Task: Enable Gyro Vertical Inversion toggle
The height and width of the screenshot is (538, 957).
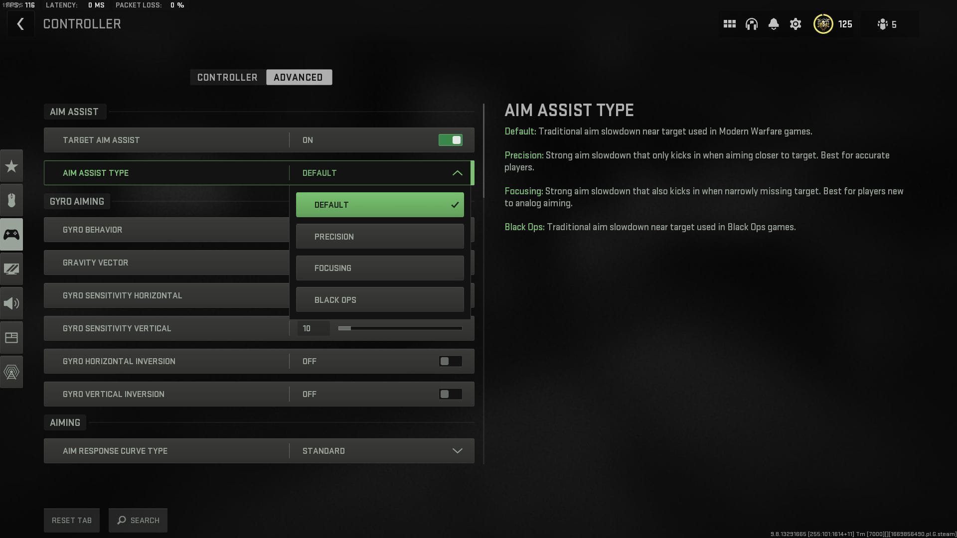Action: (450, 394)
